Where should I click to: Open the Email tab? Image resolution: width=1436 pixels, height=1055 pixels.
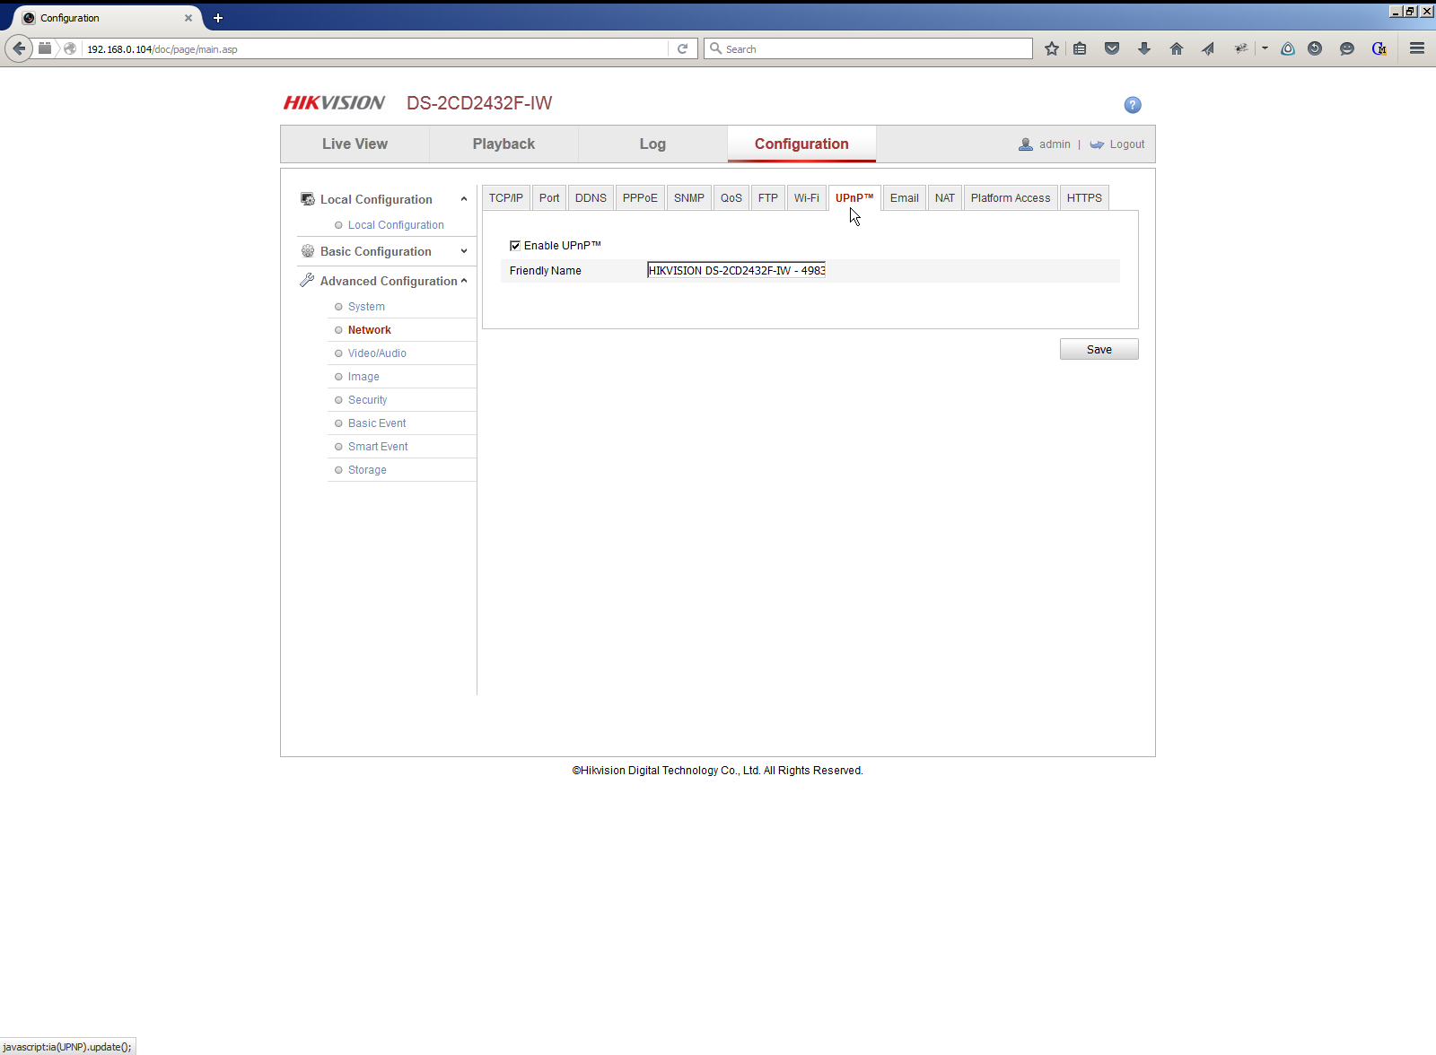coord(905,198)
